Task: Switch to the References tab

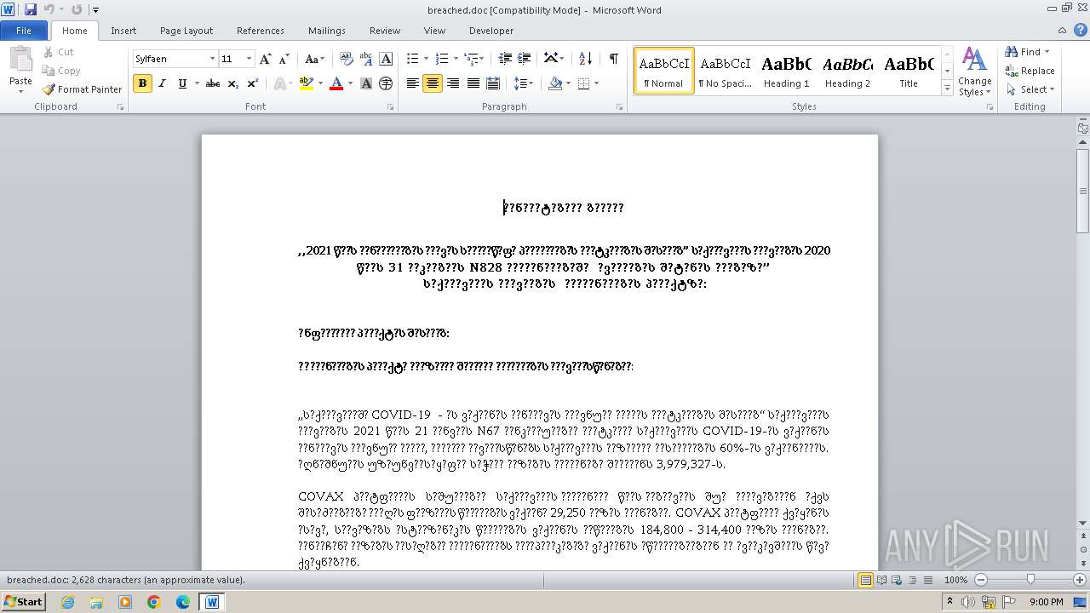Action: click(x=261, y=31)
